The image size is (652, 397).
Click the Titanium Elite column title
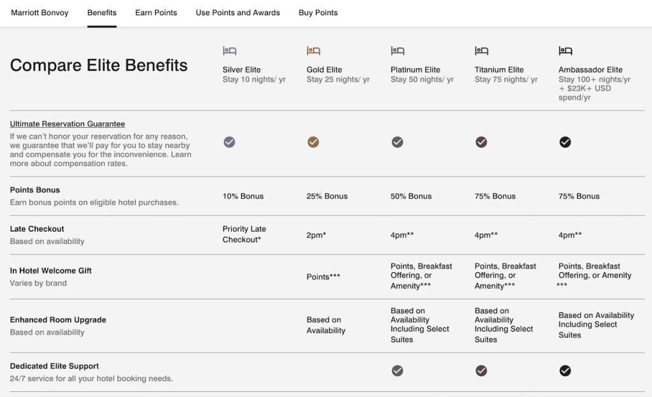tap(499, 70)
